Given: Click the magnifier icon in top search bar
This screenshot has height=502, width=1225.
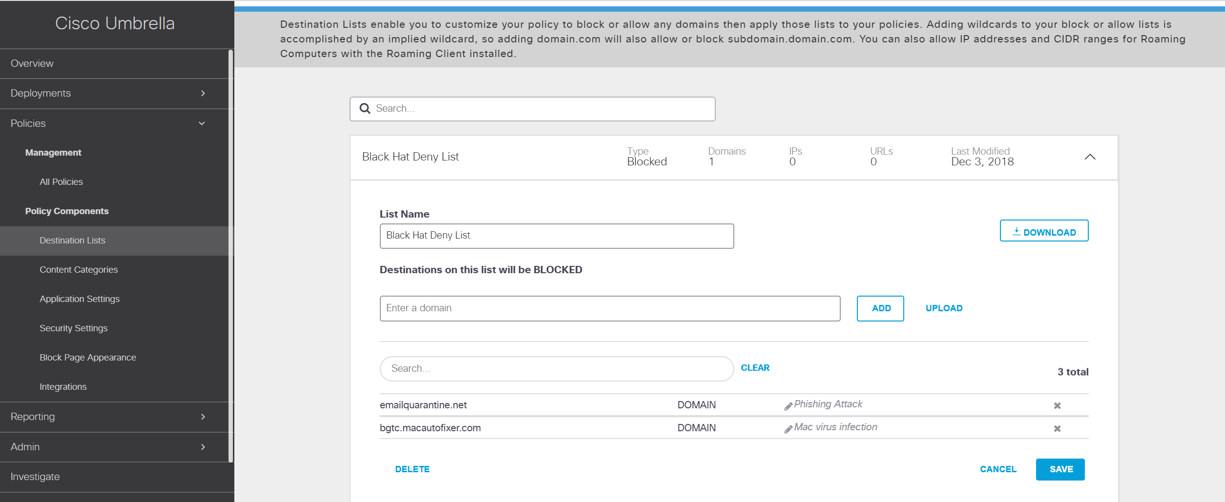Looking at the screenshot, I should (x=365, y=108).
